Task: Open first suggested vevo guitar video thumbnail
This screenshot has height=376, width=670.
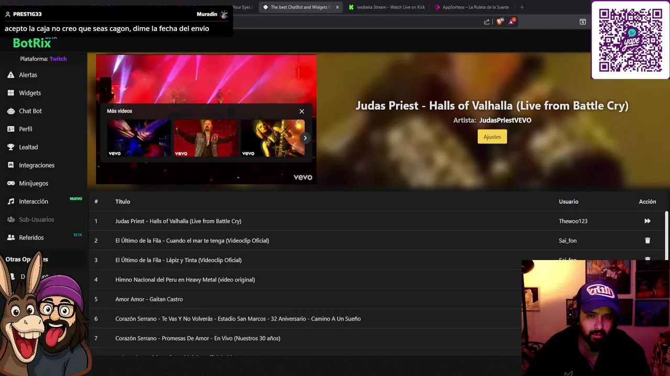Action: coord(139,138)
